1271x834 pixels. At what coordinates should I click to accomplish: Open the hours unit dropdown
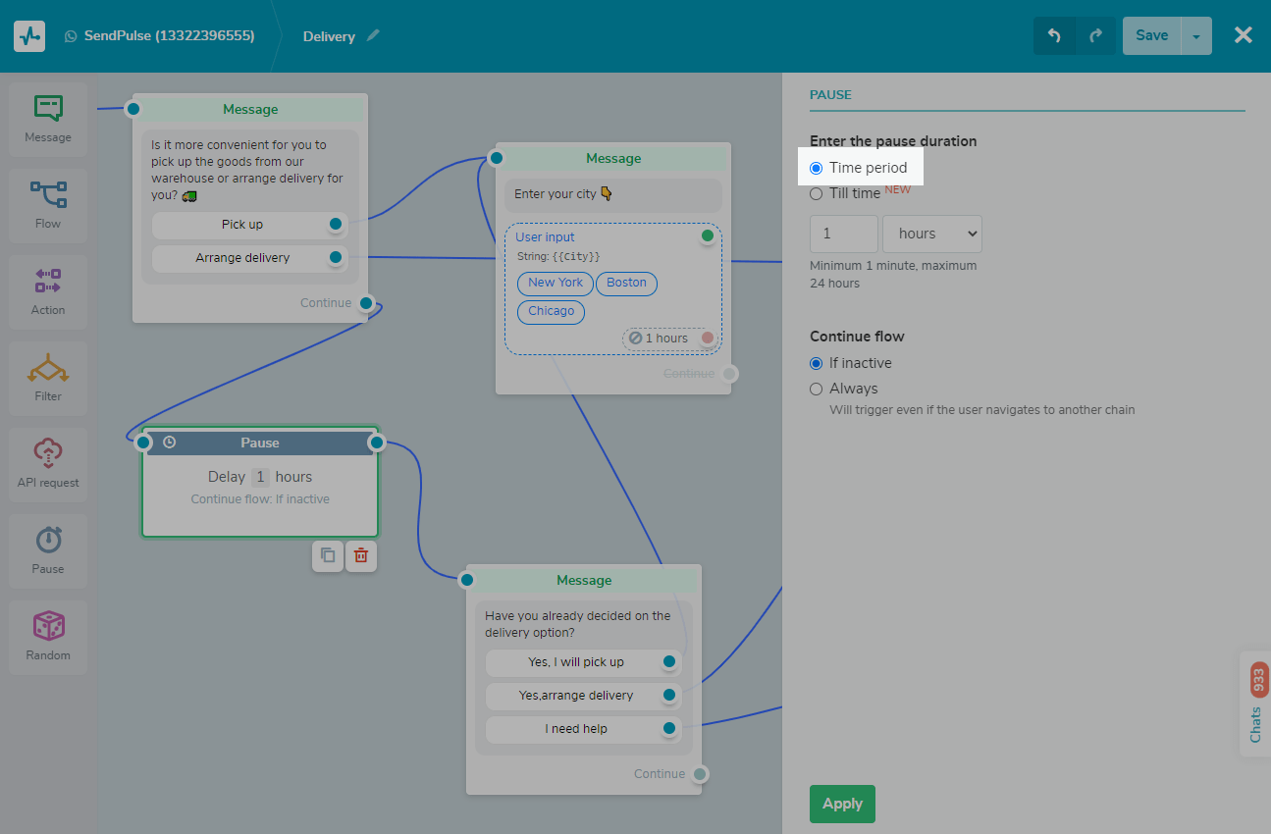932,234
